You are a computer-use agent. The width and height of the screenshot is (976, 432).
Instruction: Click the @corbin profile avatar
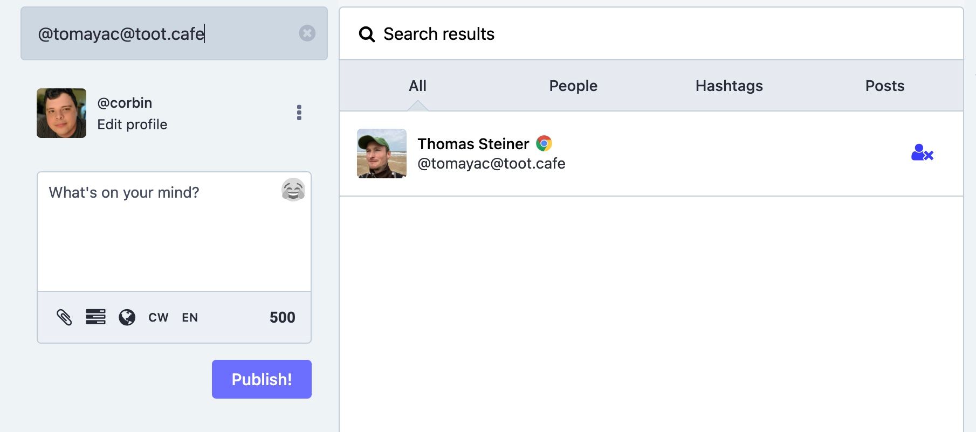coord(61,113)
